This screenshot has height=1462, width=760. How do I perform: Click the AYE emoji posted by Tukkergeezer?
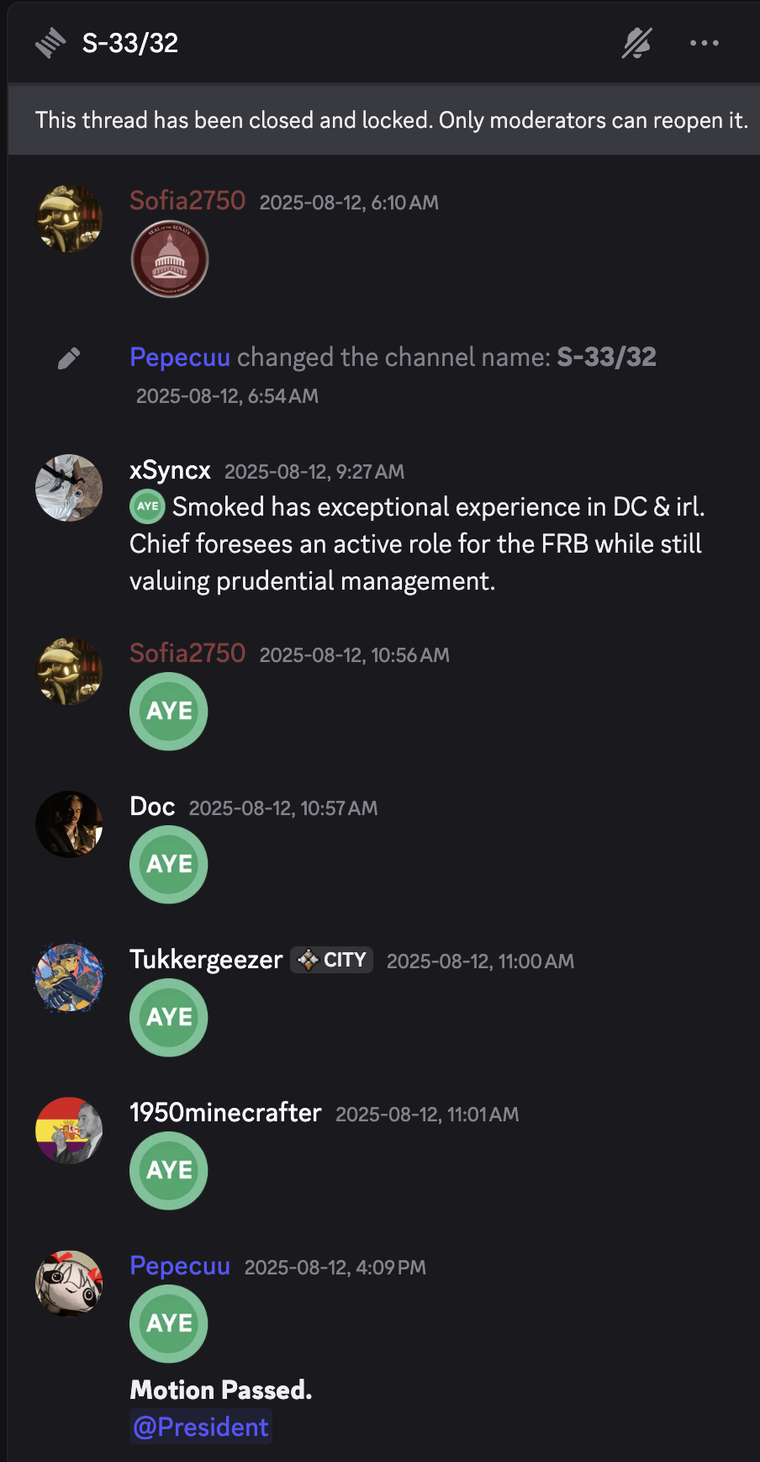point(169,1017)
